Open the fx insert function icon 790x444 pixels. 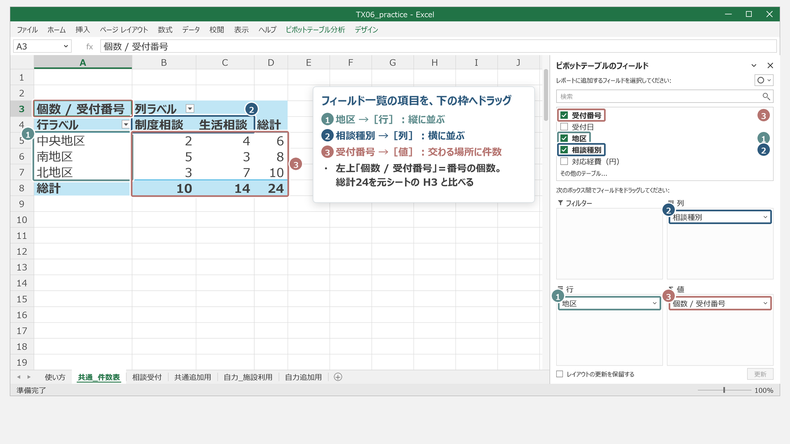pyautogui.click(x=89, y=46)
